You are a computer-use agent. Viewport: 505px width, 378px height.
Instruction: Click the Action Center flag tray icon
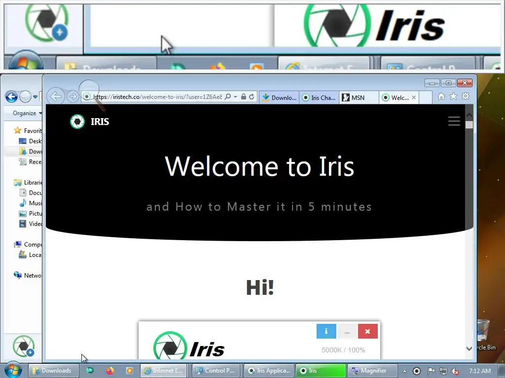431,371
